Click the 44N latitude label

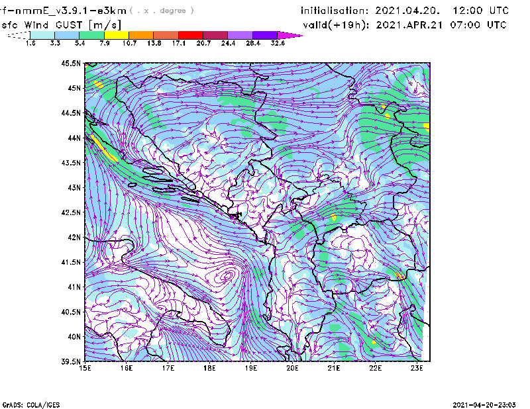click(x=74, y=138)
